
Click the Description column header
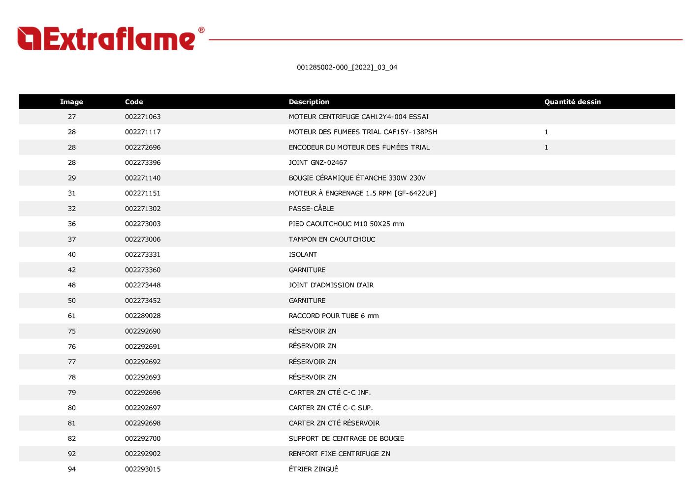point(309,102)
